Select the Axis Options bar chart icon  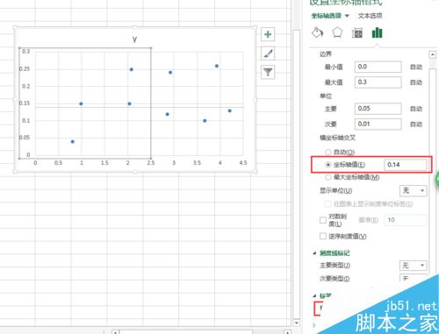[377, 32]
